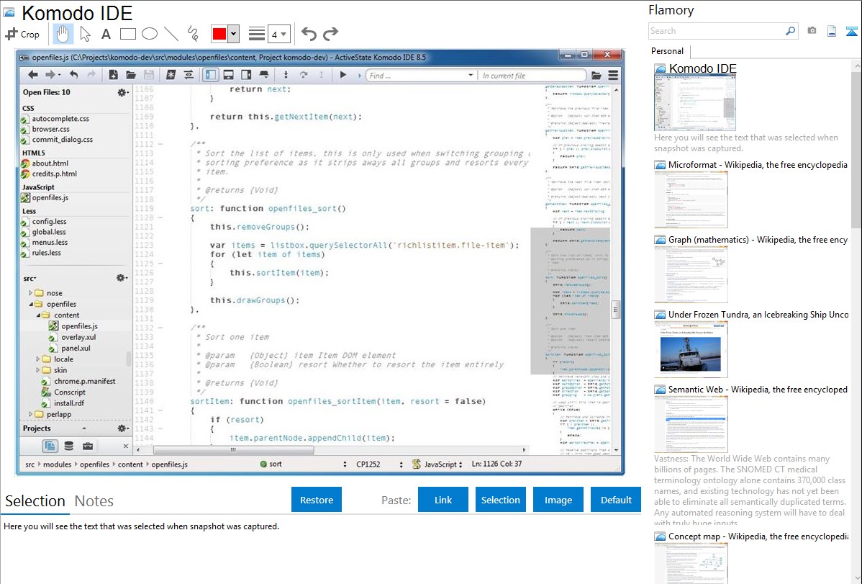
Task: Open autocomplete.css in the open files list
Action: tap(60, 119)
